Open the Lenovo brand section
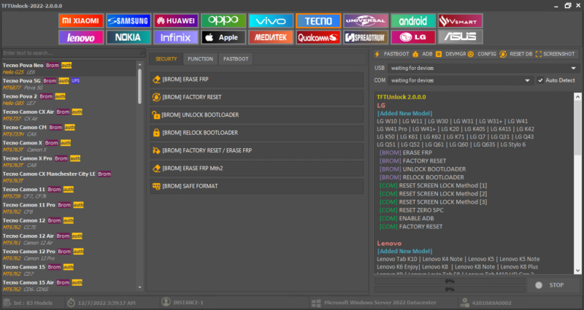 [81, 37]
